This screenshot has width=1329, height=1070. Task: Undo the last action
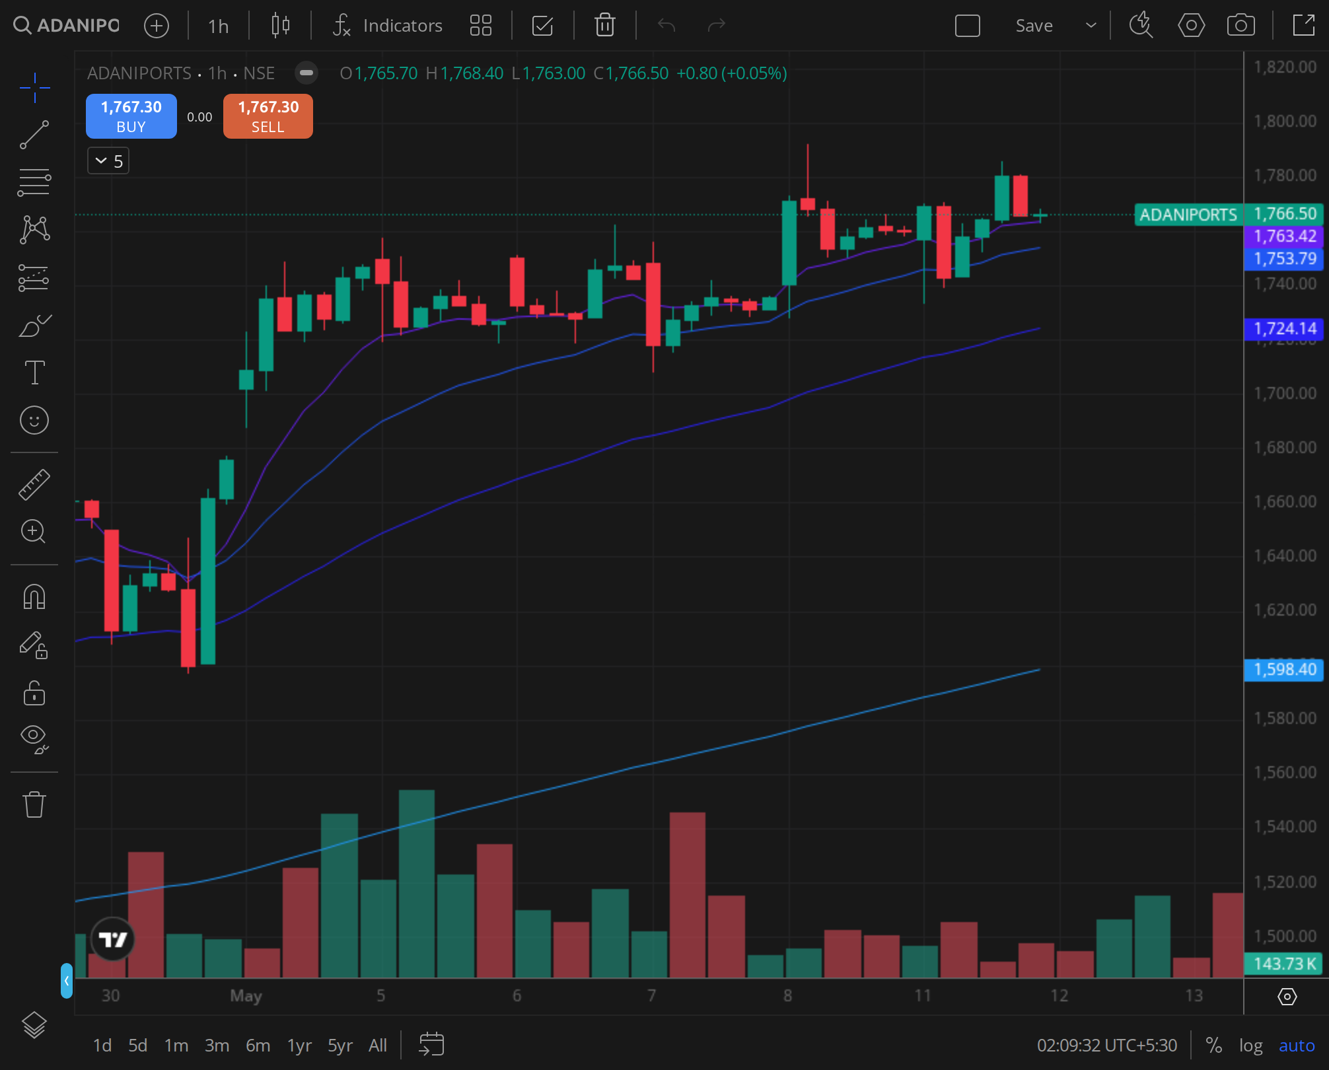666,26
